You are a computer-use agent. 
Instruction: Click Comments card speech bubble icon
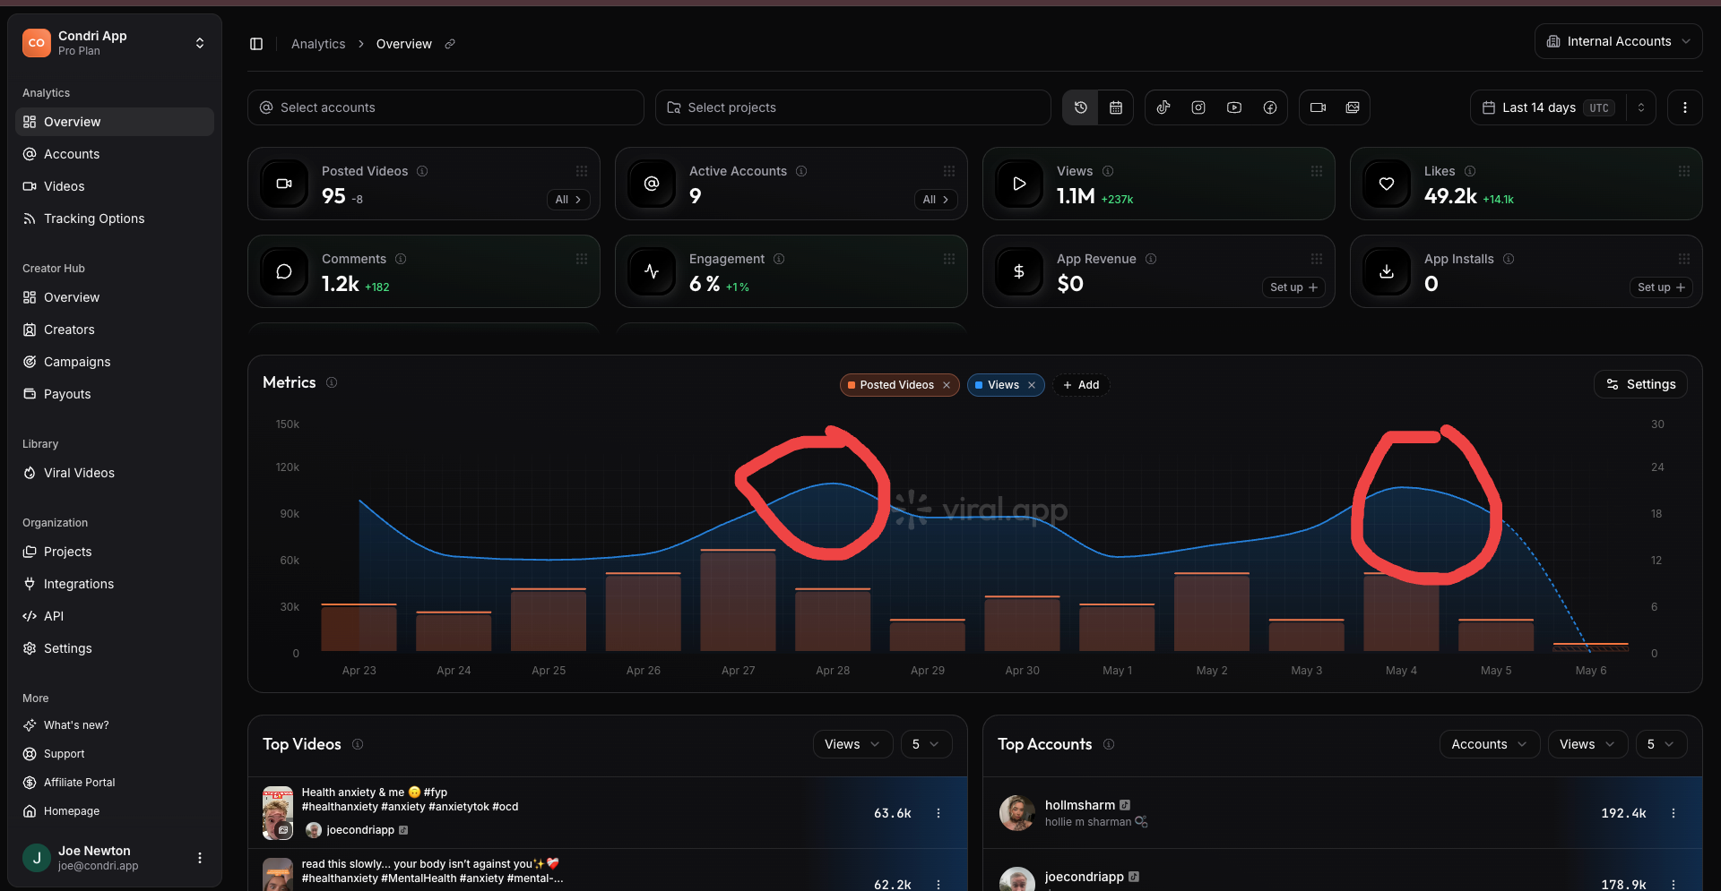click(x=284, y=271)
